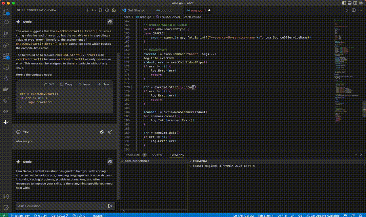The image size is (366, 217).
Task: Start a new Genie conversation with the plus icon
Action: click(87, 11)
